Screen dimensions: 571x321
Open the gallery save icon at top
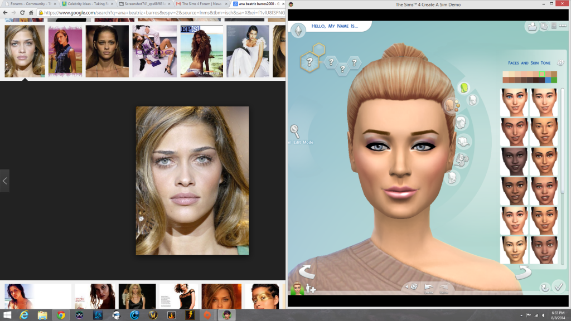[x=532, y=26]
